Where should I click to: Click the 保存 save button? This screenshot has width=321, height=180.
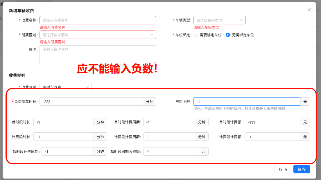(302, 169)
